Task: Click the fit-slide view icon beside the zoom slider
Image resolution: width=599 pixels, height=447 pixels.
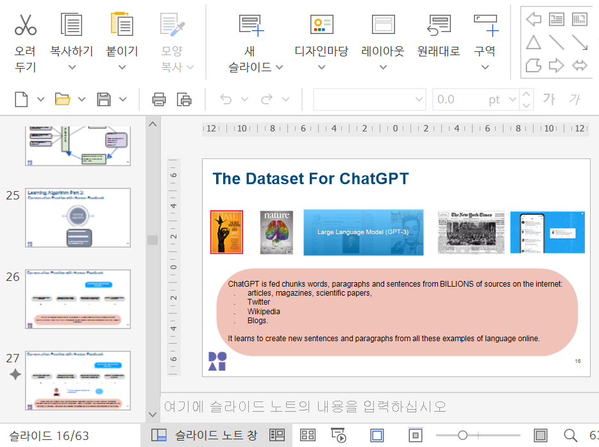Action: pyautogui.click(x=415, y=435)
